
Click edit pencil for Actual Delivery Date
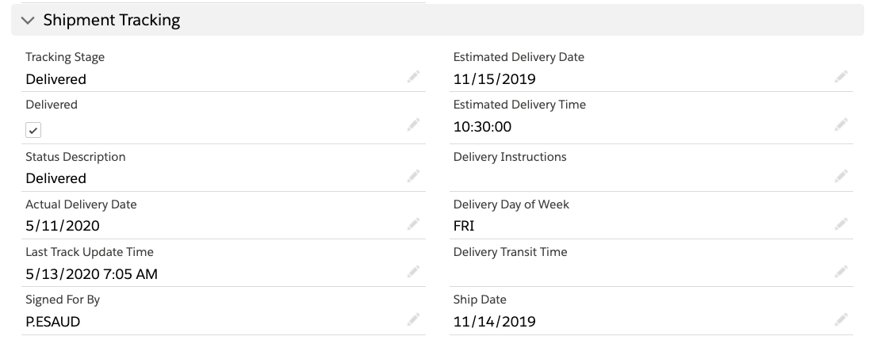click(413, 223)
